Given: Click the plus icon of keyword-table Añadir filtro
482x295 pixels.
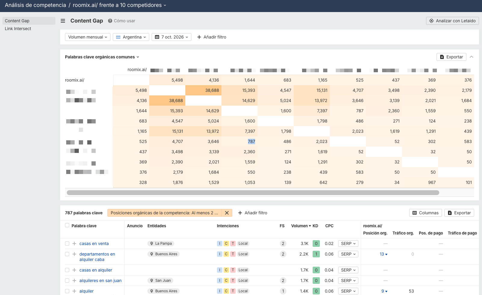Looking at the screenshot, I should [240, 213].
